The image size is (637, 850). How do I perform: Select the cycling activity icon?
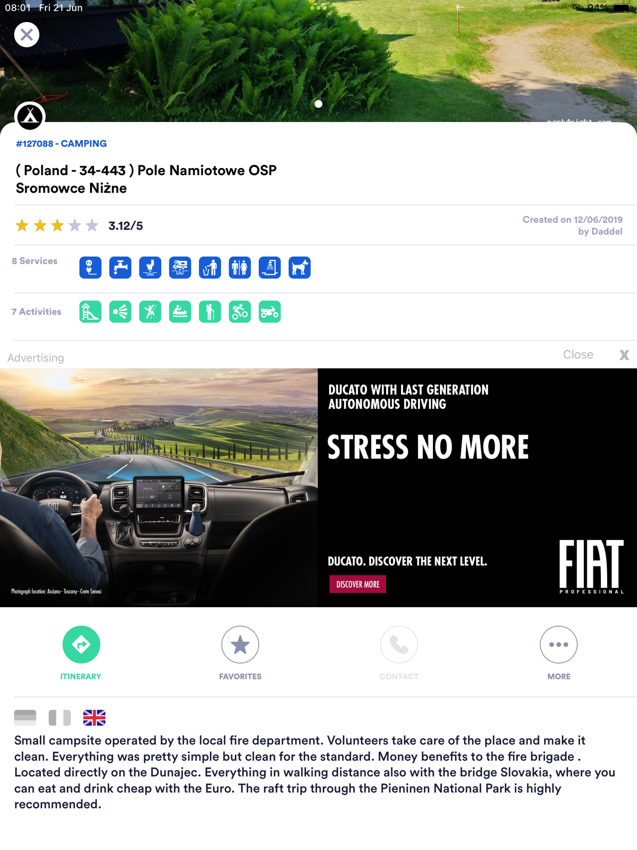240,312
